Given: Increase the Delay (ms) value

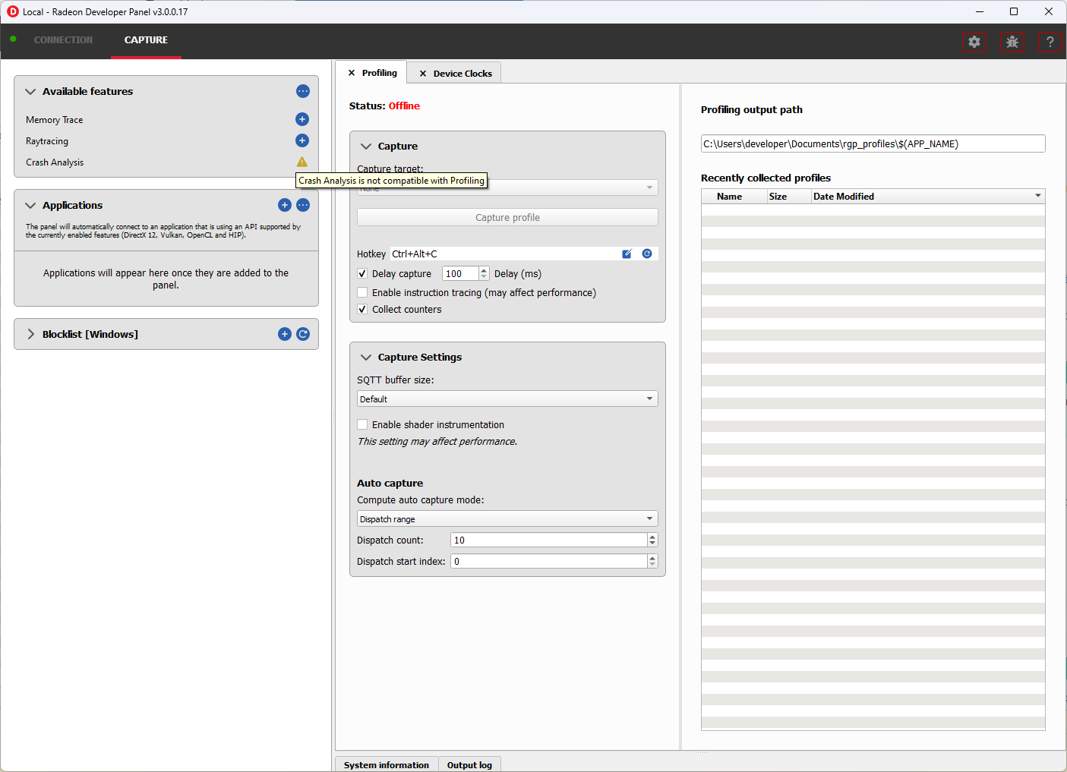Looking at the screenshot, I should tap(485, 270).
